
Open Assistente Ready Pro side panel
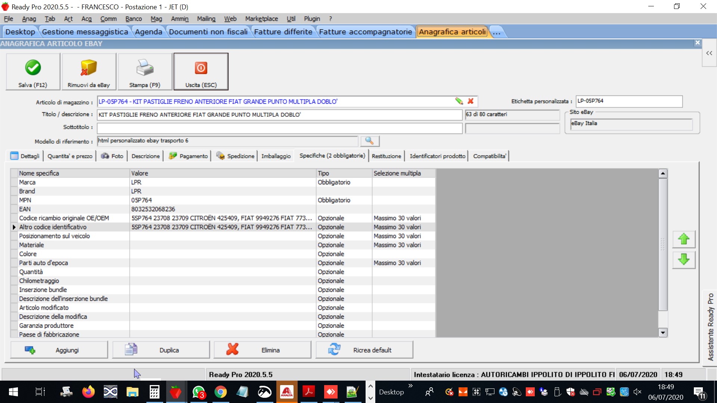tap(710, 327)
